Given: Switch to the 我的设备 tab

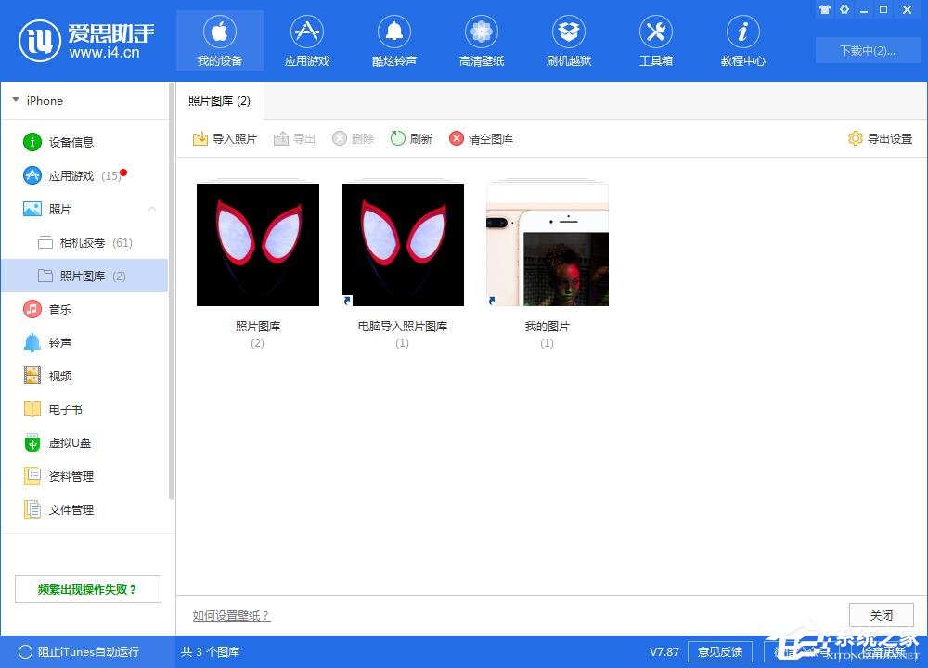Looking at the screenshot, I should coord(219,40).
